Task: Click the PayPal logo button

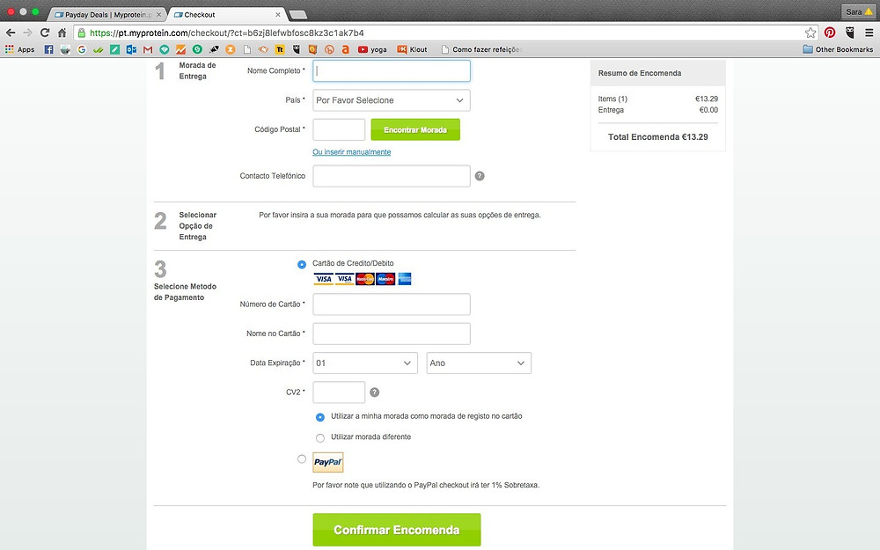Action: [x=327, y=463]
